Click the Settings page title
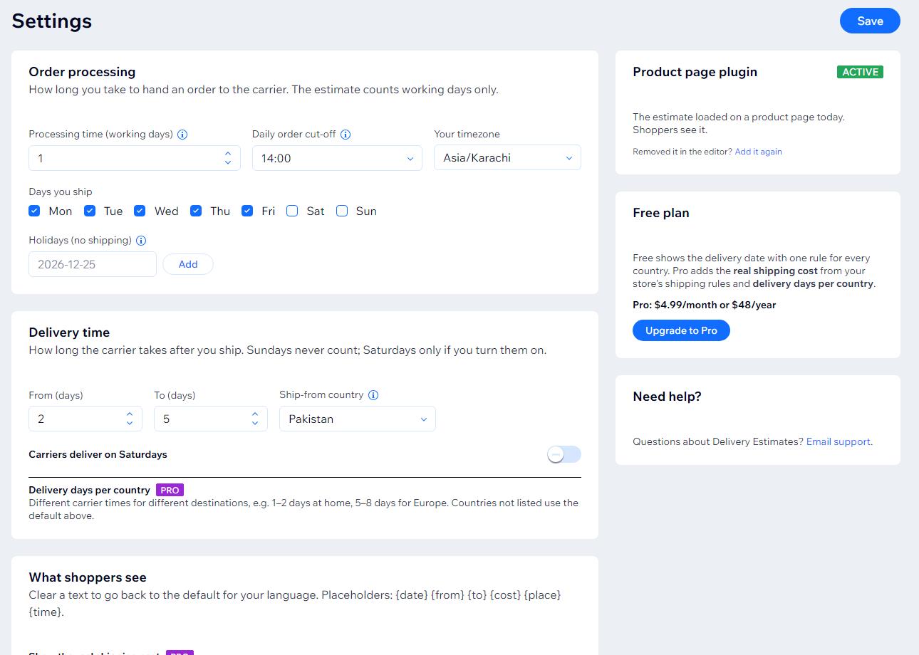 coord(52,21)
